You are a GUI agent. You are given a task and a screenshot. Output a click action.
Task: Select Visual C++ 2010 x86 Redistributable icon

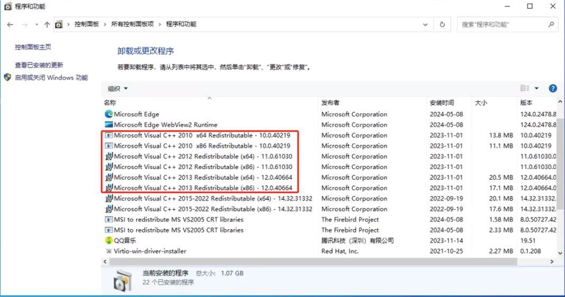point(109,146)
